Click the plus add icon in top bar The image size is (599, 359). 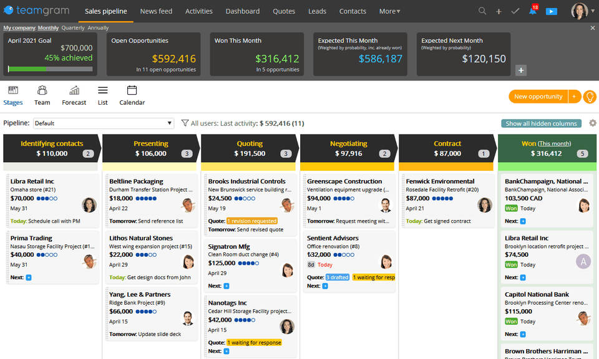pos(499,11)
